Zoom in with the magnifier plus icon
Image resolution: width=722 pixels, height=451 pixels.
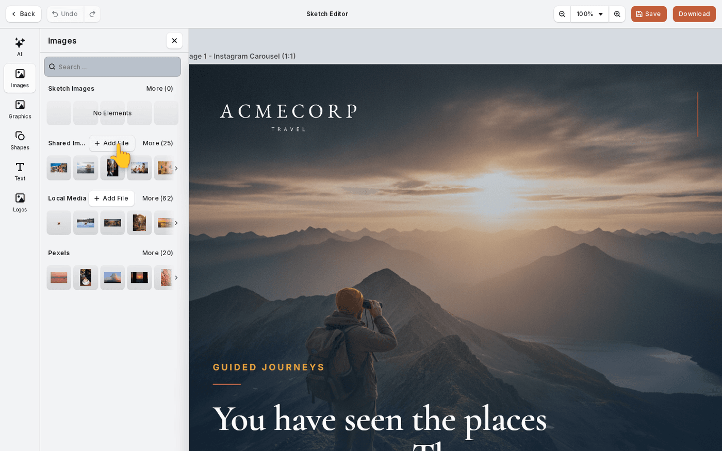(617, 14)
